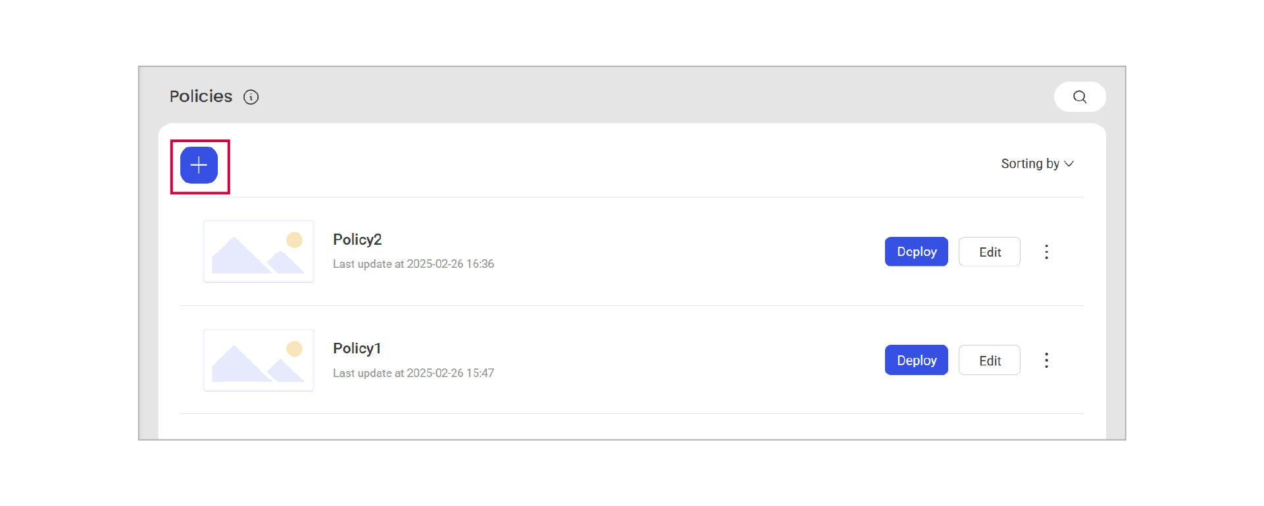Click the chevron arrow next to Sorting by
The width and height of the screenshot is (1264, 506).
click(1069, 164)
